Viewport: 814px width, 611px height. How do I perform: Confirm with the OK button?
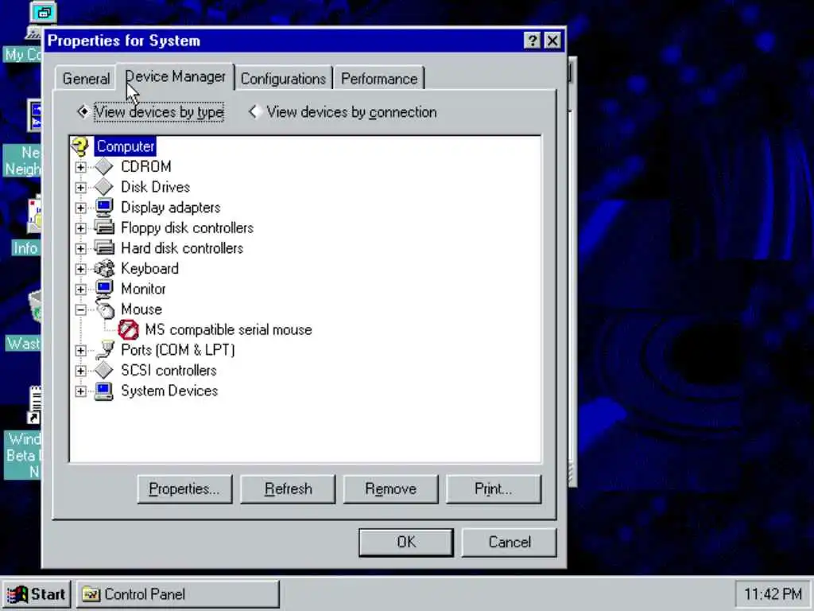point(406,543)
